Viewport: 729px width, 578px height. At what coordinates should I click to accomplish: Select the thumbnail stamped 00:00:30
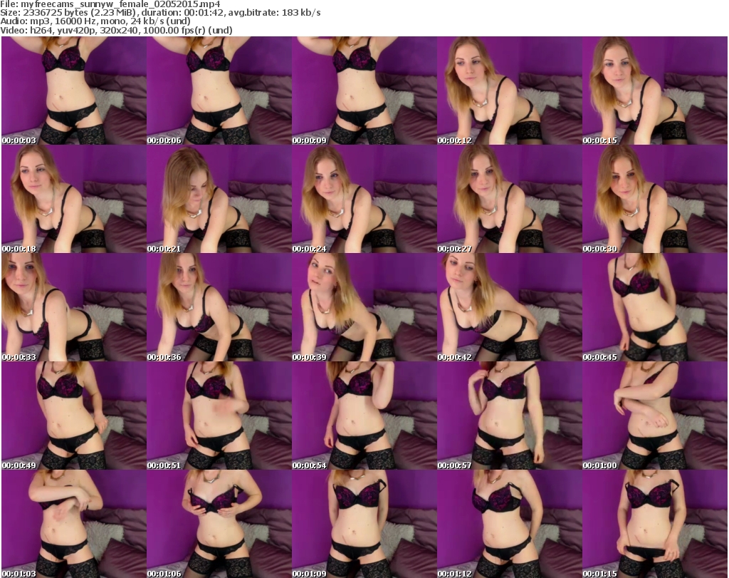tap(655, 199)
